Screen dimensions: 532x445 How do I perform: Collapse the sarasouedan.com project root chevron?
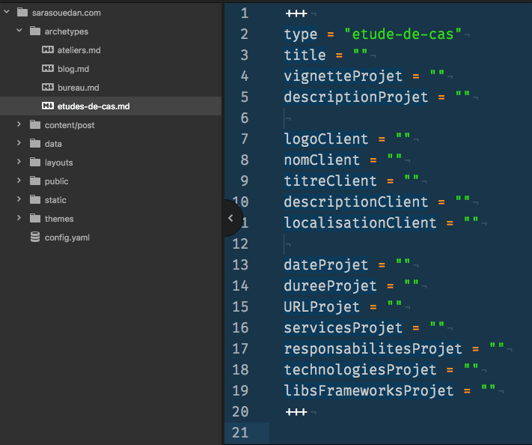pyautogui.click(x=7, y=13)
